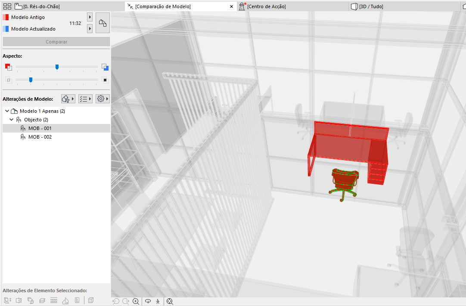
Task: Click the Comparar button
Action: click(56, 42)
